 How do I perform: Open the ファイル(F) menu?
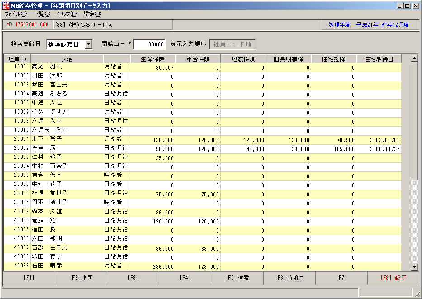16,14
